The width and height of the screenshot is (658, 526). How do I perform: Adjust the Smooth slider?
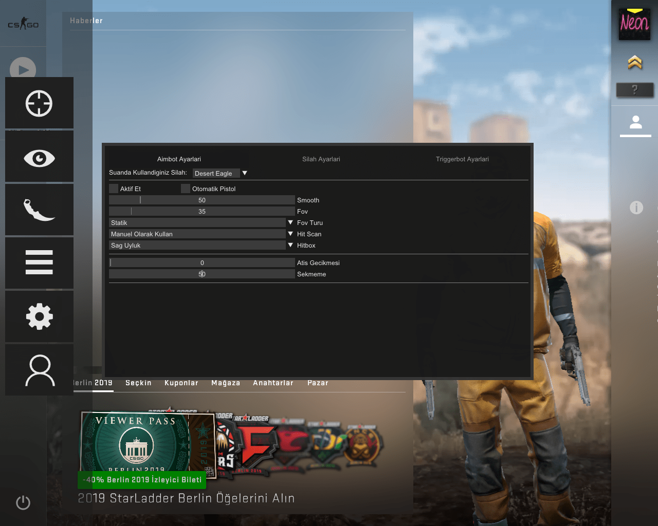(x=202, y=200)
